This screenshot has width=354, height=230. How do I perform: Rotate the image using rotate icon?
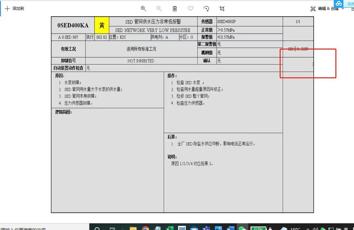point(206,9)
